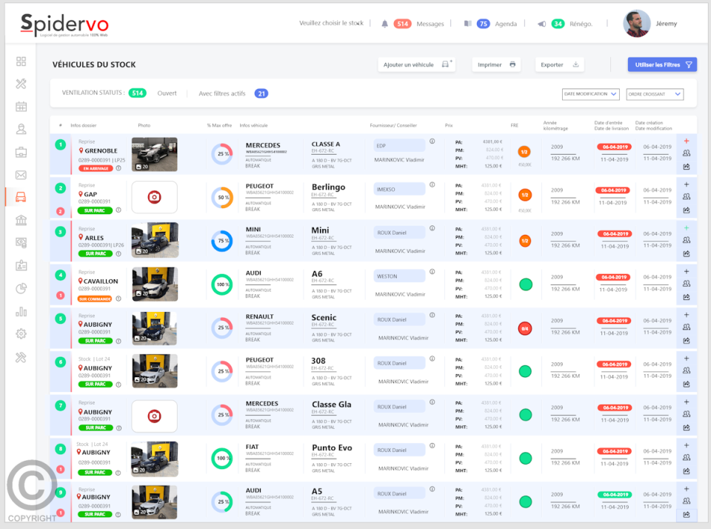Click the red plus icon on Grenoble row
711x529 pixels.
click(x=687, y=141)
